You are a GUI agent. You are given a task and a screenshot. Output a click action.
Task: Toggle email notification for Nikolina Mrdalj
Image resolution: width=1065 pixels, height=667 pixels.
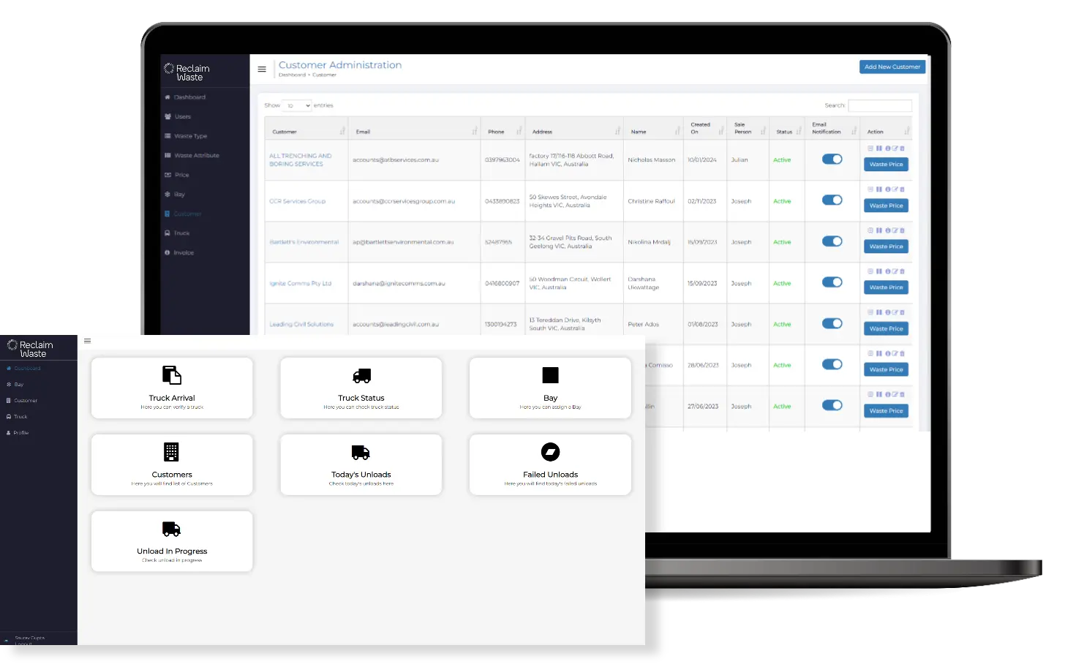832,241
